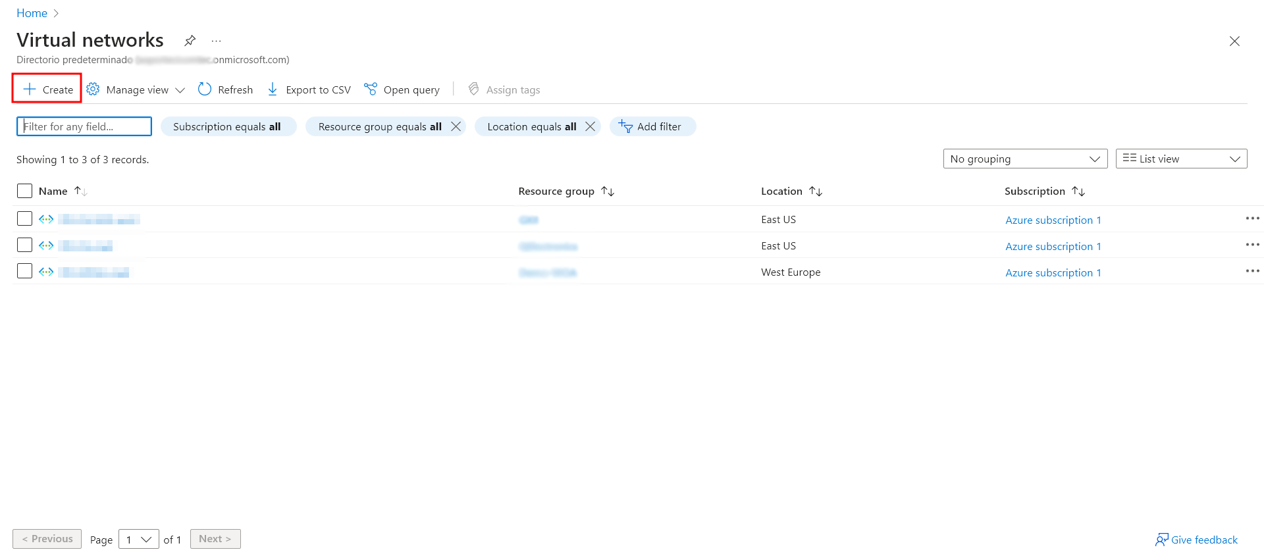
Task: Go to the Home breadcrumb
Action: [x=32, y=13]
